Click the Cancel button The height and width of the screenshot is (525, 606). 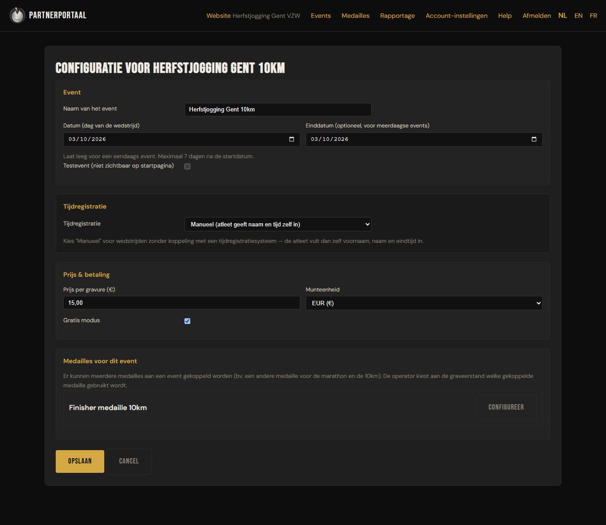click(129, 461)
